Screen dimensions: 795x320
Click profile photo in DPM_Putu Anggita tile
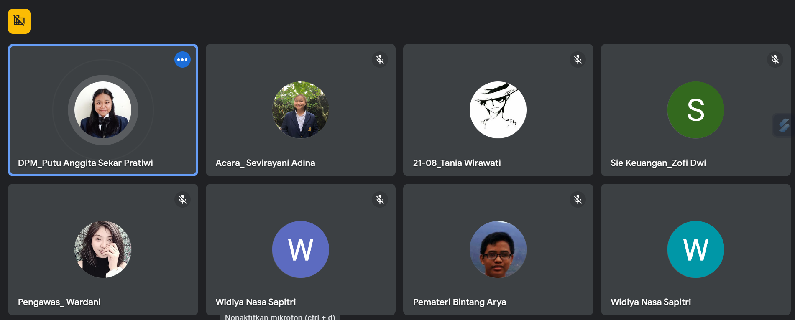tap(103, 110)
